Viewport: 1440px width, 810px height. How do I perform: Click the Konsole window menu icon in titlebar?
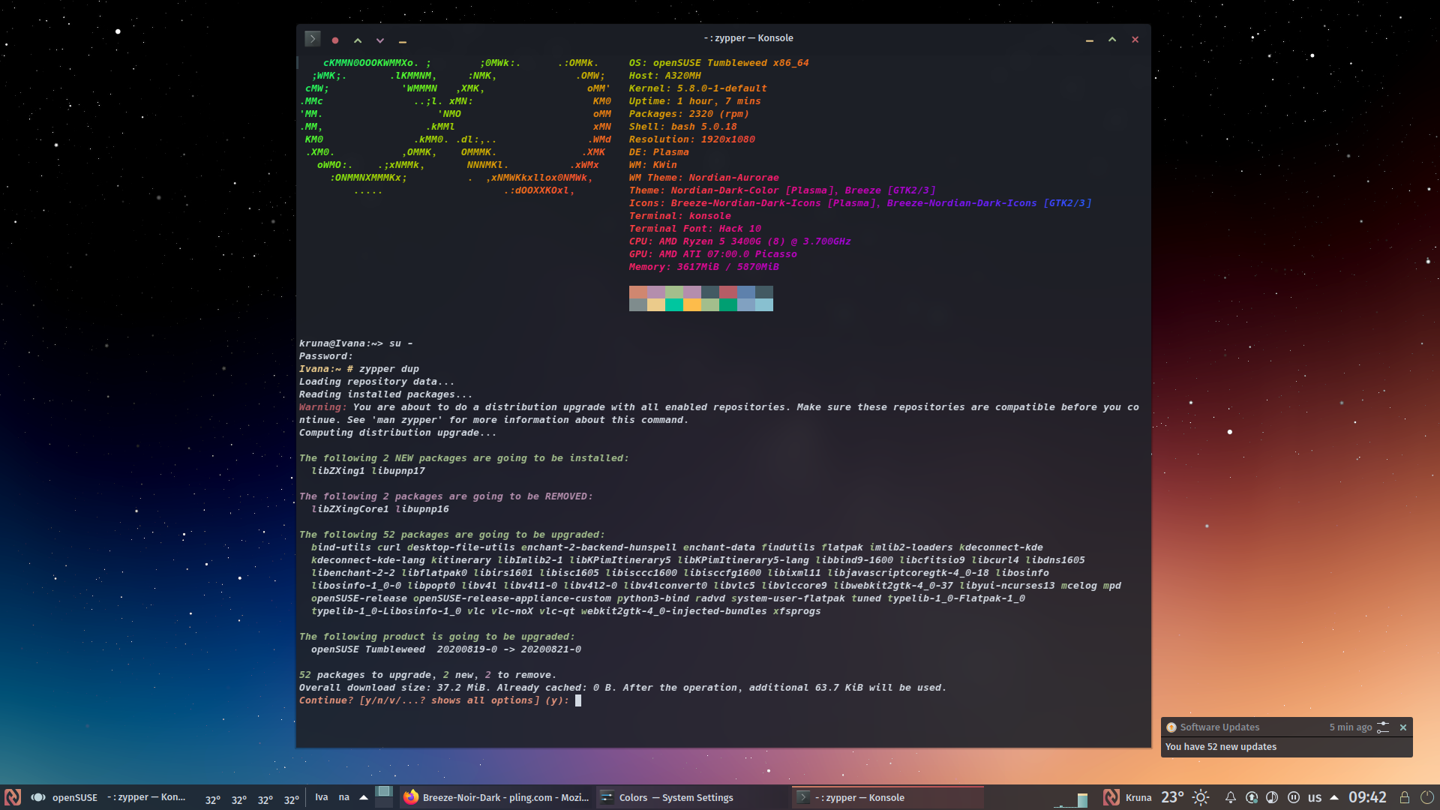313,39
